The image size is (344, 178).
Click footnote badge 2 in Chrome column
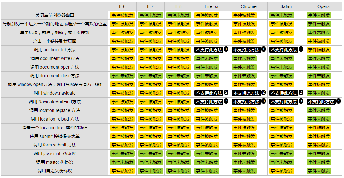tap(264, 92)
